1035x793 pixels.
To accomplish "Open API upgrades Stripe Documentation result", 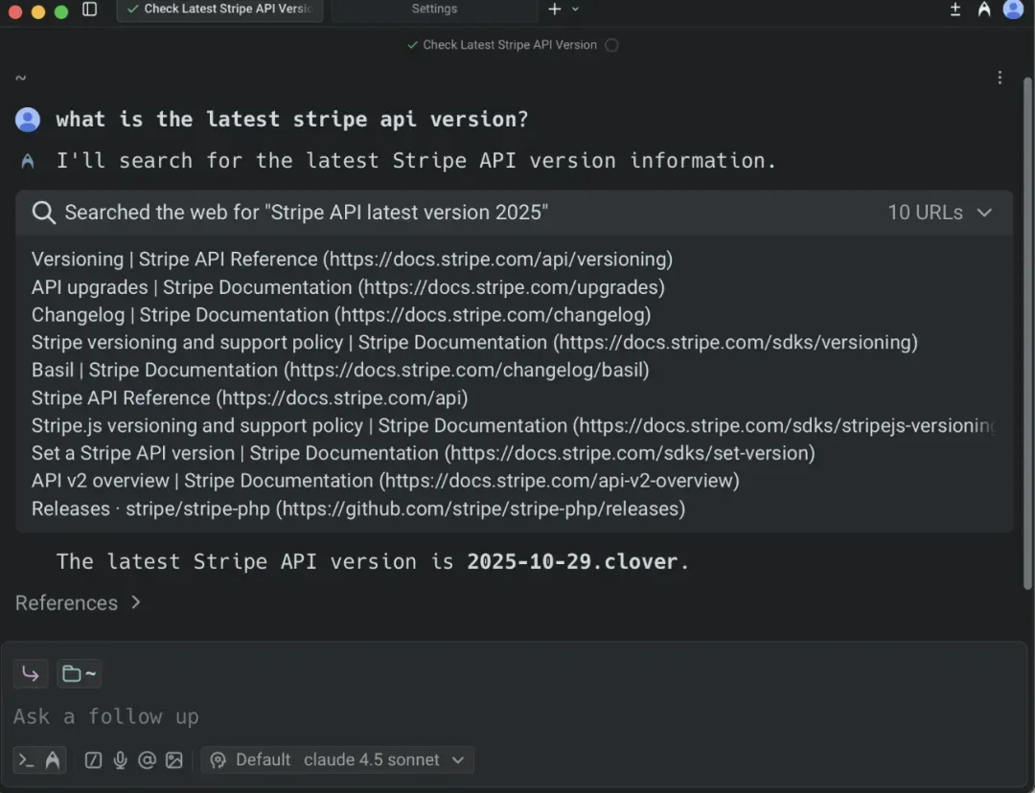I will point(348,287).
